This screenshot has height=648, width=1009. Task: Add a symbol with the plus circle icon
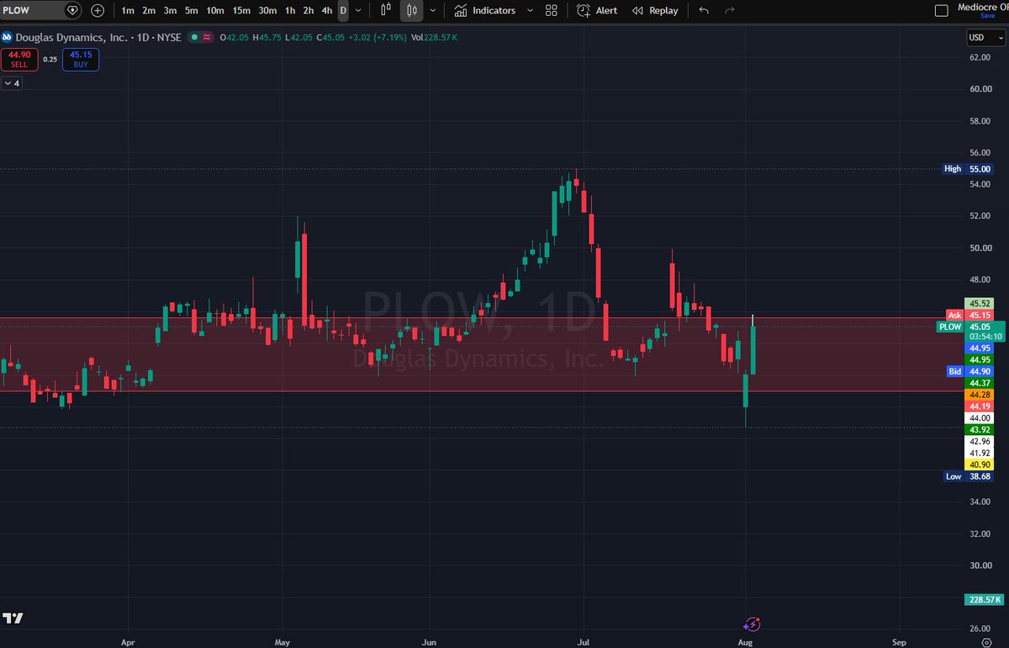pyautogui.click(x=98, y=10)
